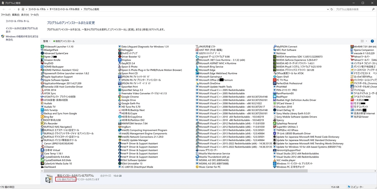The image size is (377, 189).
Task: Select Splashtop Personal entry
Action: [285, 123]
